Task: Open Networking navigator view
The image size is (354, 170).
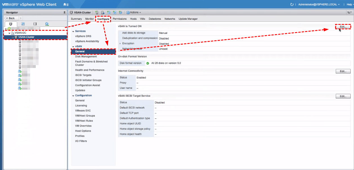Action: (47, 24)
